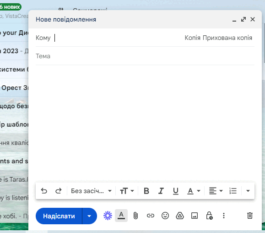Click the Тема subject field
This screenshot has width=265, height=233.
145,56
